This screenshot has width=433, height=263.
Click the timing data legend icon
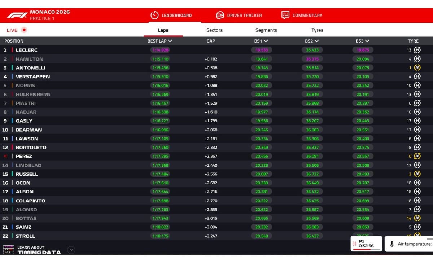[9, 250]
